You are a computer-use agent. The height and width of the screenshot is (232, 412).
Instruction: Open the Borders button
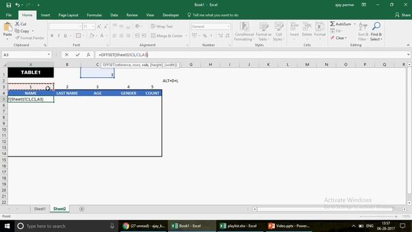click(79, 35)
